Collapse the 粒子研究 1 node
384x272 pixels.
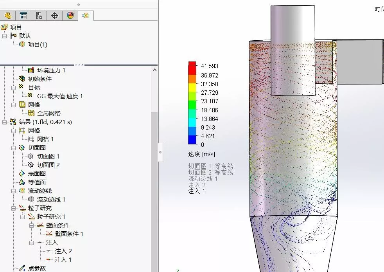pos(23,216)
